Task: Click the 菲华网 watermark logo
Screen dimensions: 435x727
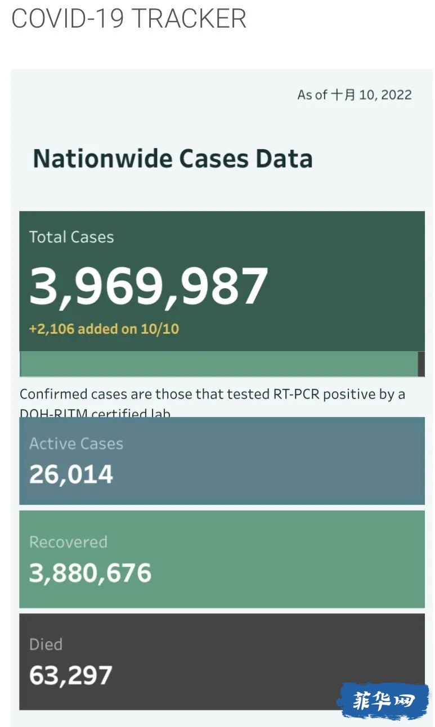Action: [x=383, y=701]
